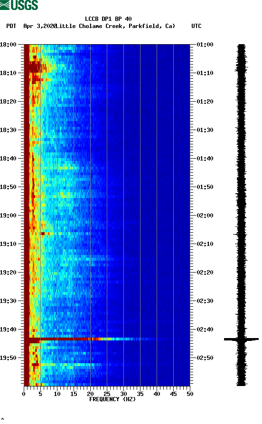Screen dimensions: 262x424
Task: Click the 20 Hz frequency axis label
Action: [x=90, y=394]
